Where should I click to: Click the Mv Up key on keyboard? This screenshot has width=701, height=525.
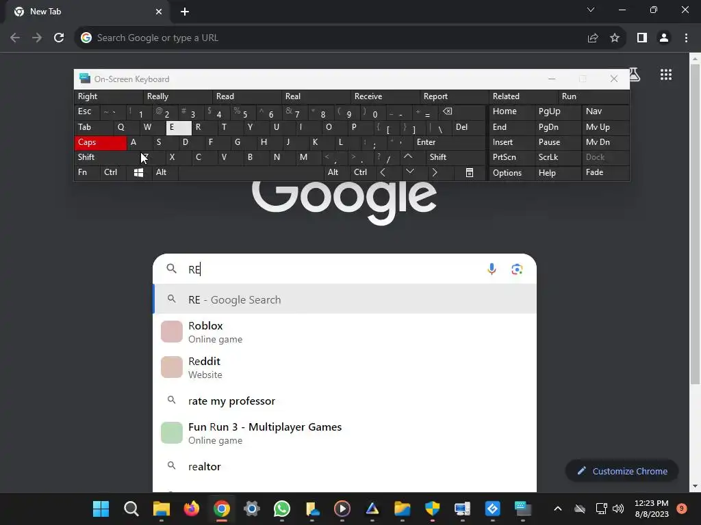pyautogui.click(x=605, y=127)
